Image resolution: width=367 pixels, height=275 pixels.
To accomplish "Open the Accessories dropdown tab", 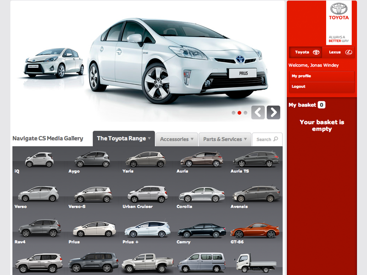I will pyautogui.click(x=177, y=139).
